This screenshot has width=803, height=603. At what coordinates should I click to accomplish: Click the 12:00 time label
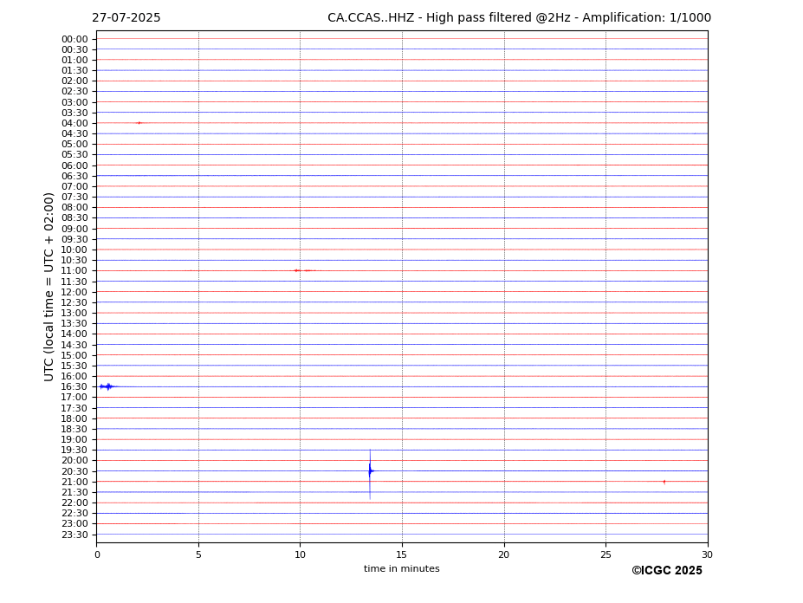(x=74, y=292)
